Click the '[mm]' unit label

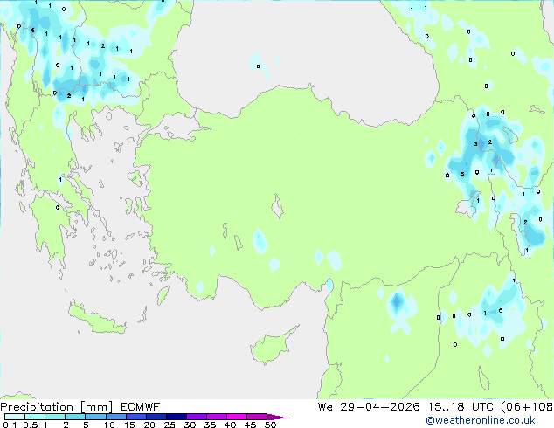96,407
